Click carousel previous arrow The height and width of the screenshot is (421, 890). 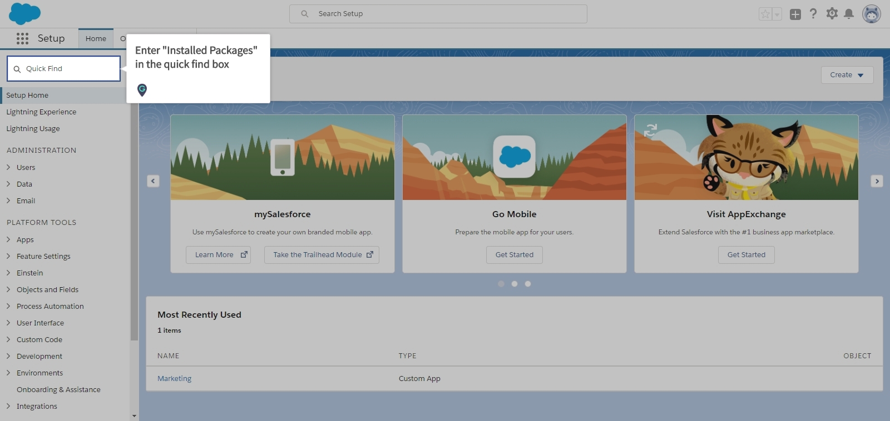(x=154, y=181)
